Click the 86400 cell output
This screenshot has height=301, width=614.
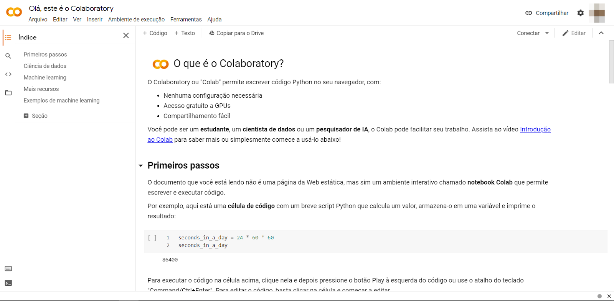point(170,260)
